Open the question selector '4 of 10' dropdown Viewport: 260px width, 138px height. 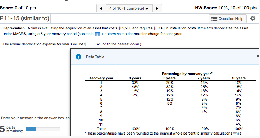(x=129, y=8)
